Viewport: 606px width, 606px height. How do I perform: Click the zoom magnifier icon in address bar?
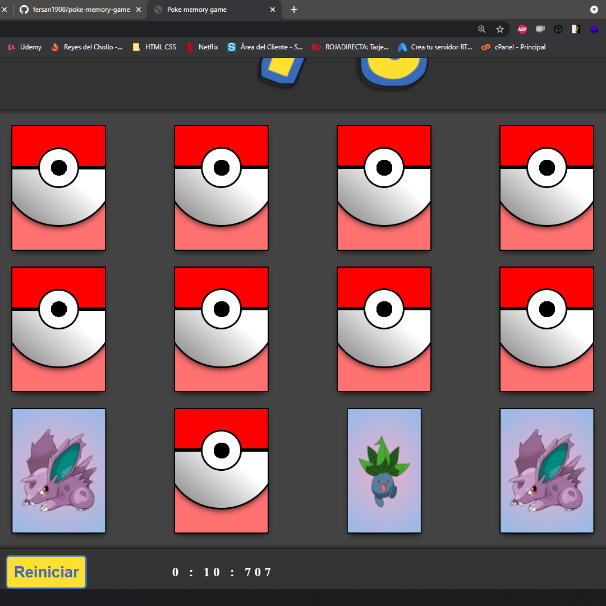tap(481, 29)
